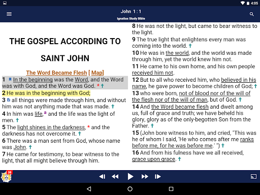Open 'The Word Became Flesh' heading link
The image size is (260, 195).
[56, 73]
